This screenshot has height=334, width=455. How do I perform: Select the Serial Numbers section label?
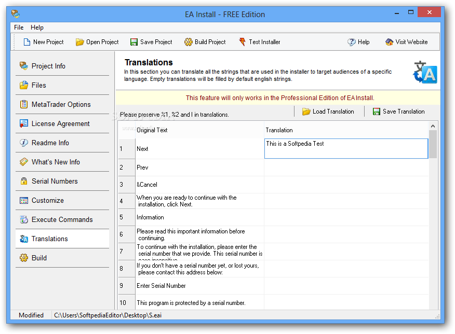click(x=55, y=181)
